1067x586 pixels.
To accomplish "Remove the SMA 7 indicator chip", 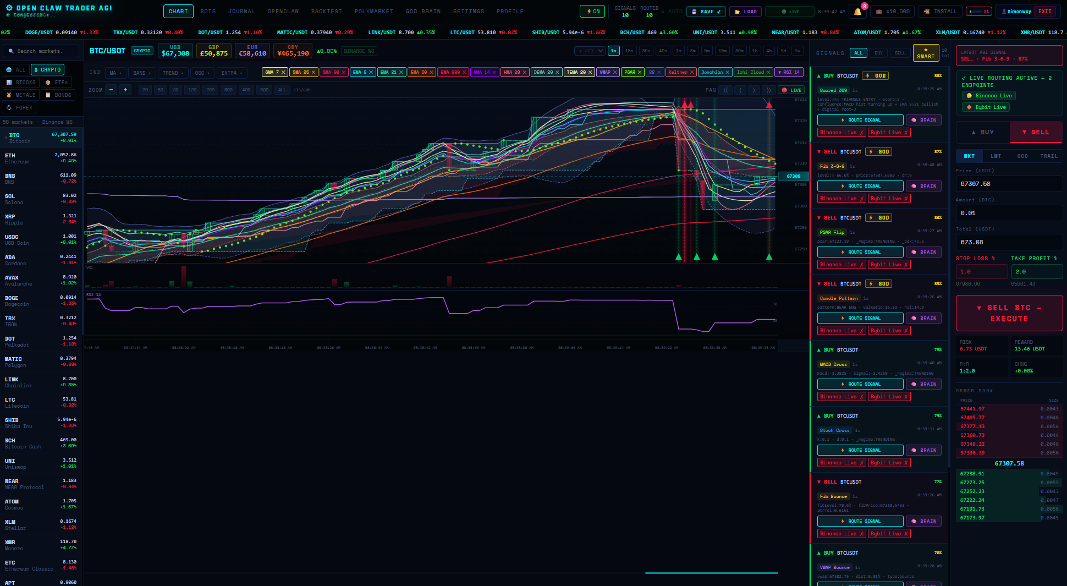I will point(283,72).
